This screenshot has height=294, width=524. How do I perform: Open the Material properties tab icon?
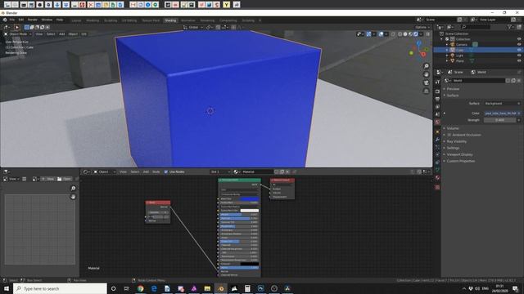point(437,178)
